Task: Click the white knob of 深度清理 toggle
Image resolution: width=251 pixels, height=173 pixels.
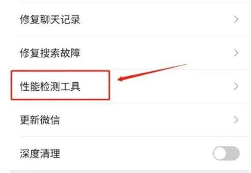Action: point(220,153)
